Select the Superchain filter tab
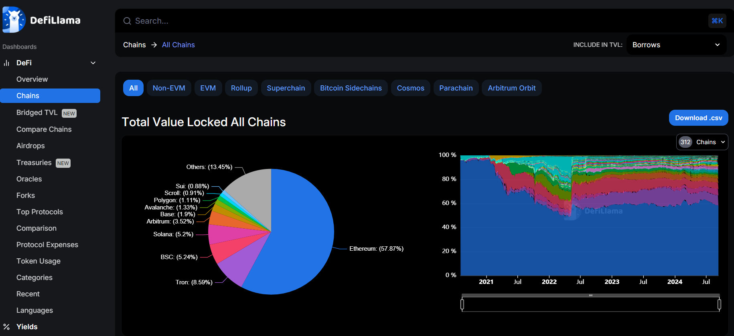 [x=286, y=88]
